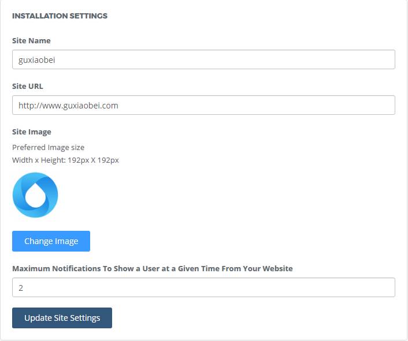Click the Preferred Image size text
The height and width of the screenshot is (341, 408).
coord(48,148)
